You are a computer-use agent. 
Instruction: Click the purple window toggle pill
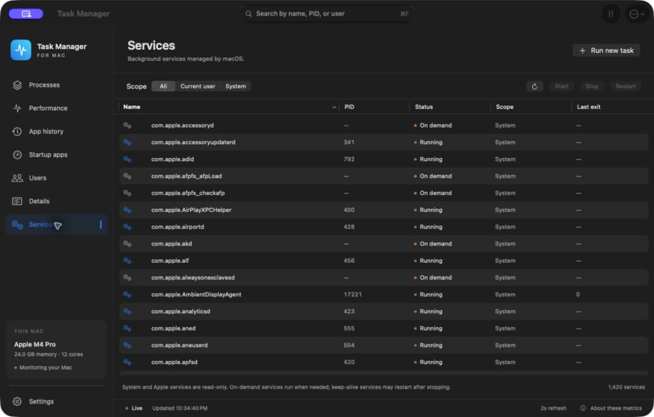pyautogui.click(x=26, y=14)
